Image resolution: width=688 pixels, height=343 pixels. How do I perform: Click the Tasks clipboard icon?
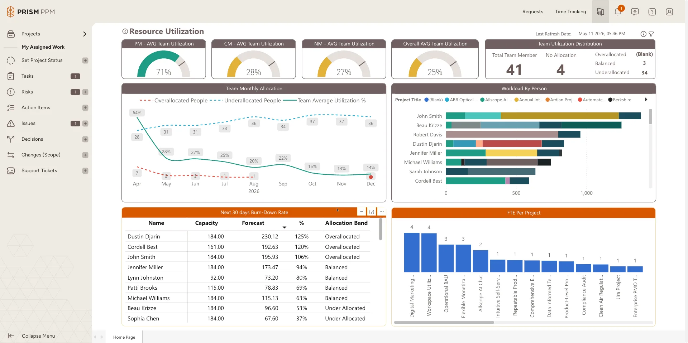[x=11, y=76]
